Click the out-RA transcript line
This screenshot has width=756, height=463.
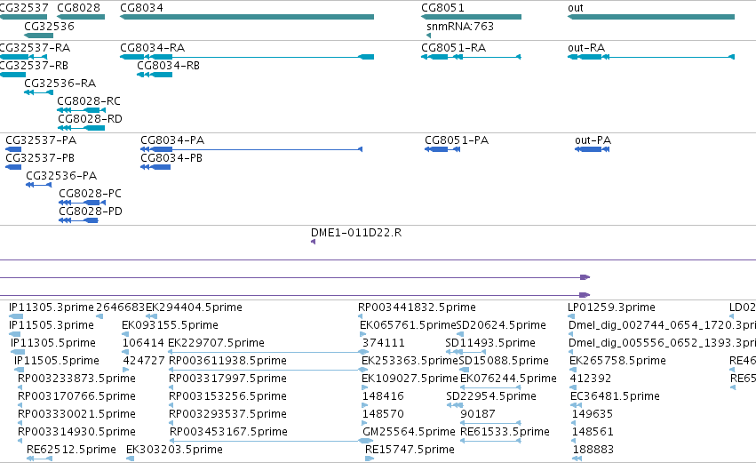[x=651, y=57]
